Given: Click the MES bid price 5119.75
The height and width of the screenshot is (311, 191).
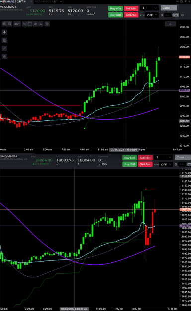Looking at the screenshot, I should click(x=56, y=11).
